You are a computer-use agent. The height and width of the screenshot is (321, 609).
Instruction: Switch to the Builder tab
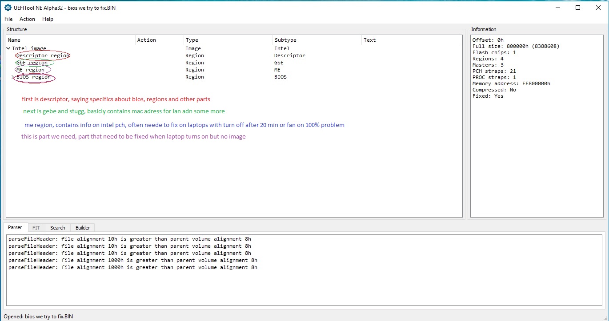(x=83, y=228)
